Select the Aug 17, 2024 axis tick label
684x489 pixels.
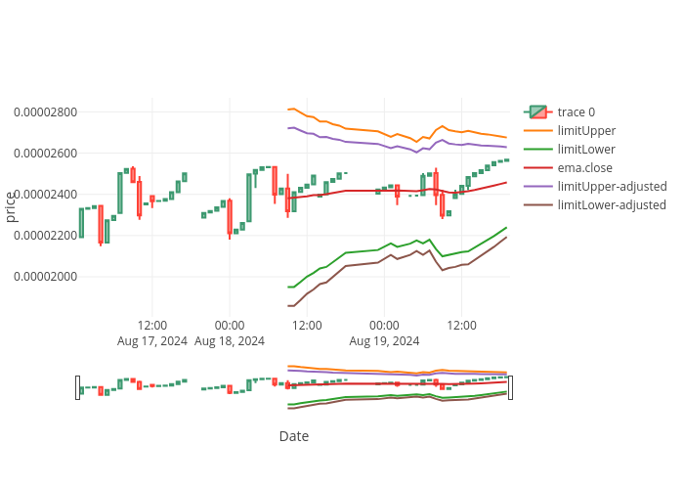(x=152, y=341)
